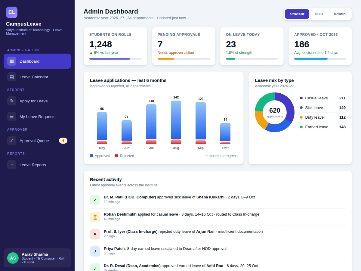Screen dimensions: 361x271
Task: Click the green check icon beside Dr. M. Patil
Action: 95,200
